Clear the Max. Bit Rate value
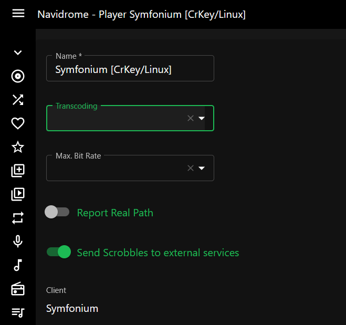This screenshot has height=325, width=346. [x=191, y=168]
